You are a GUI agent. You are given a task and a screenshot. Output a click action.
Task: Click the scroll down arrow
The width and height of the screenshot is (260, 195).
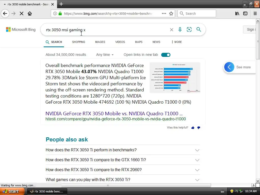(x=258, y=181)
